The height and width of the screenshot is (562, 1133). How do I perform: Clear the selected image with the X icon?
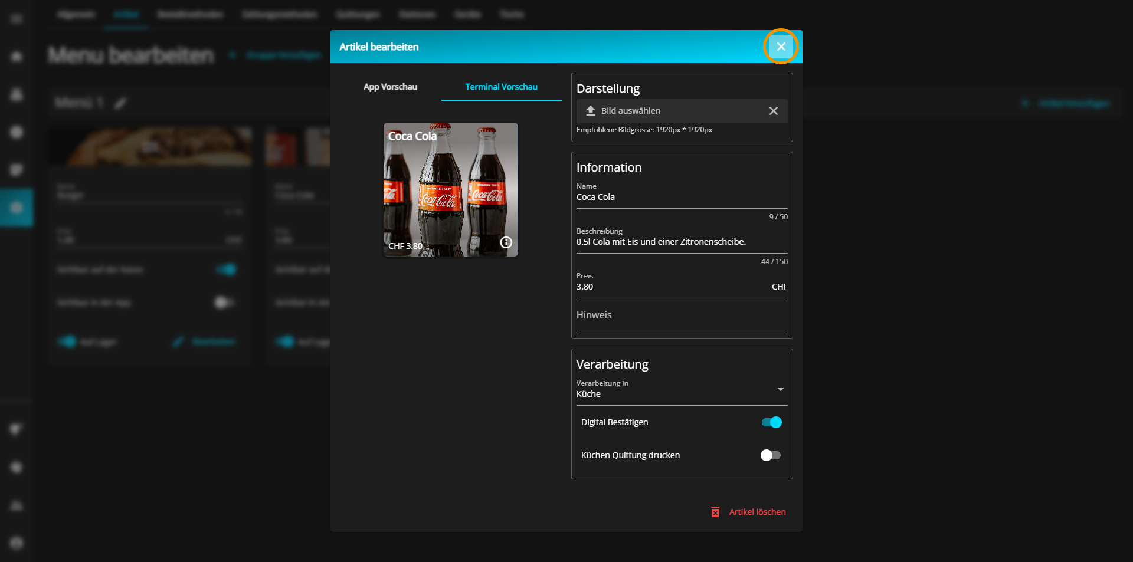coord(774,111)
